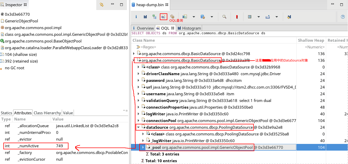This screenshot has height=164, width=348.
Task: Open the overview info toolbar icon
Action: (x=136, y=17)
